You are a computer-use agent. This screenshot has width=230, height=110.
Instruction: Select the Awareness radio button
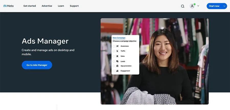click(114, 46)
